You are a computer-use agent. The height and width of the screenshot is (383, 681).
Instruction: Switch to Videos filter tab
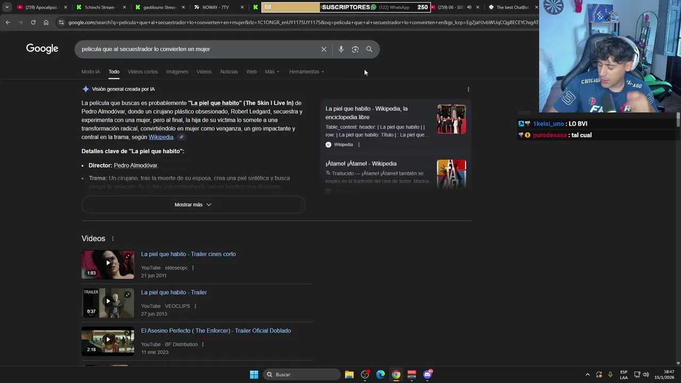click(x=204, y=72)
